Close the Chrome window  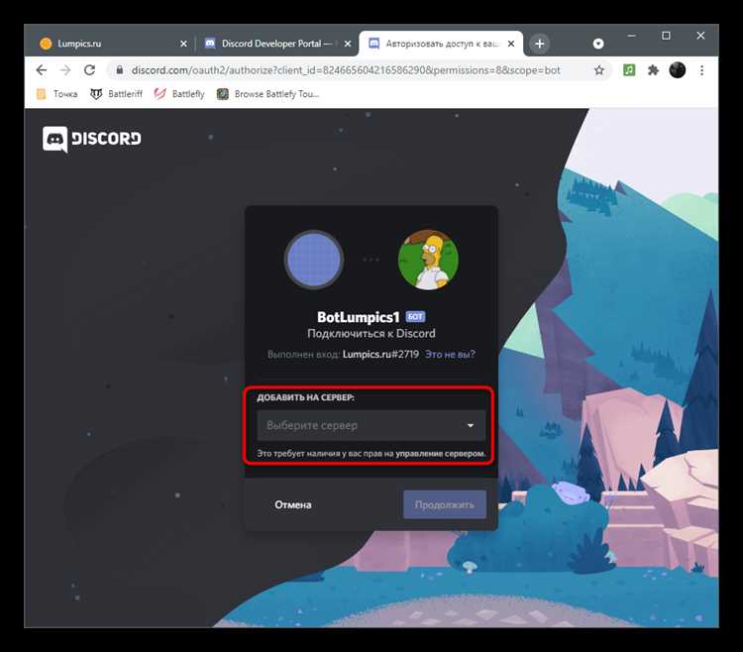[700, 36]
